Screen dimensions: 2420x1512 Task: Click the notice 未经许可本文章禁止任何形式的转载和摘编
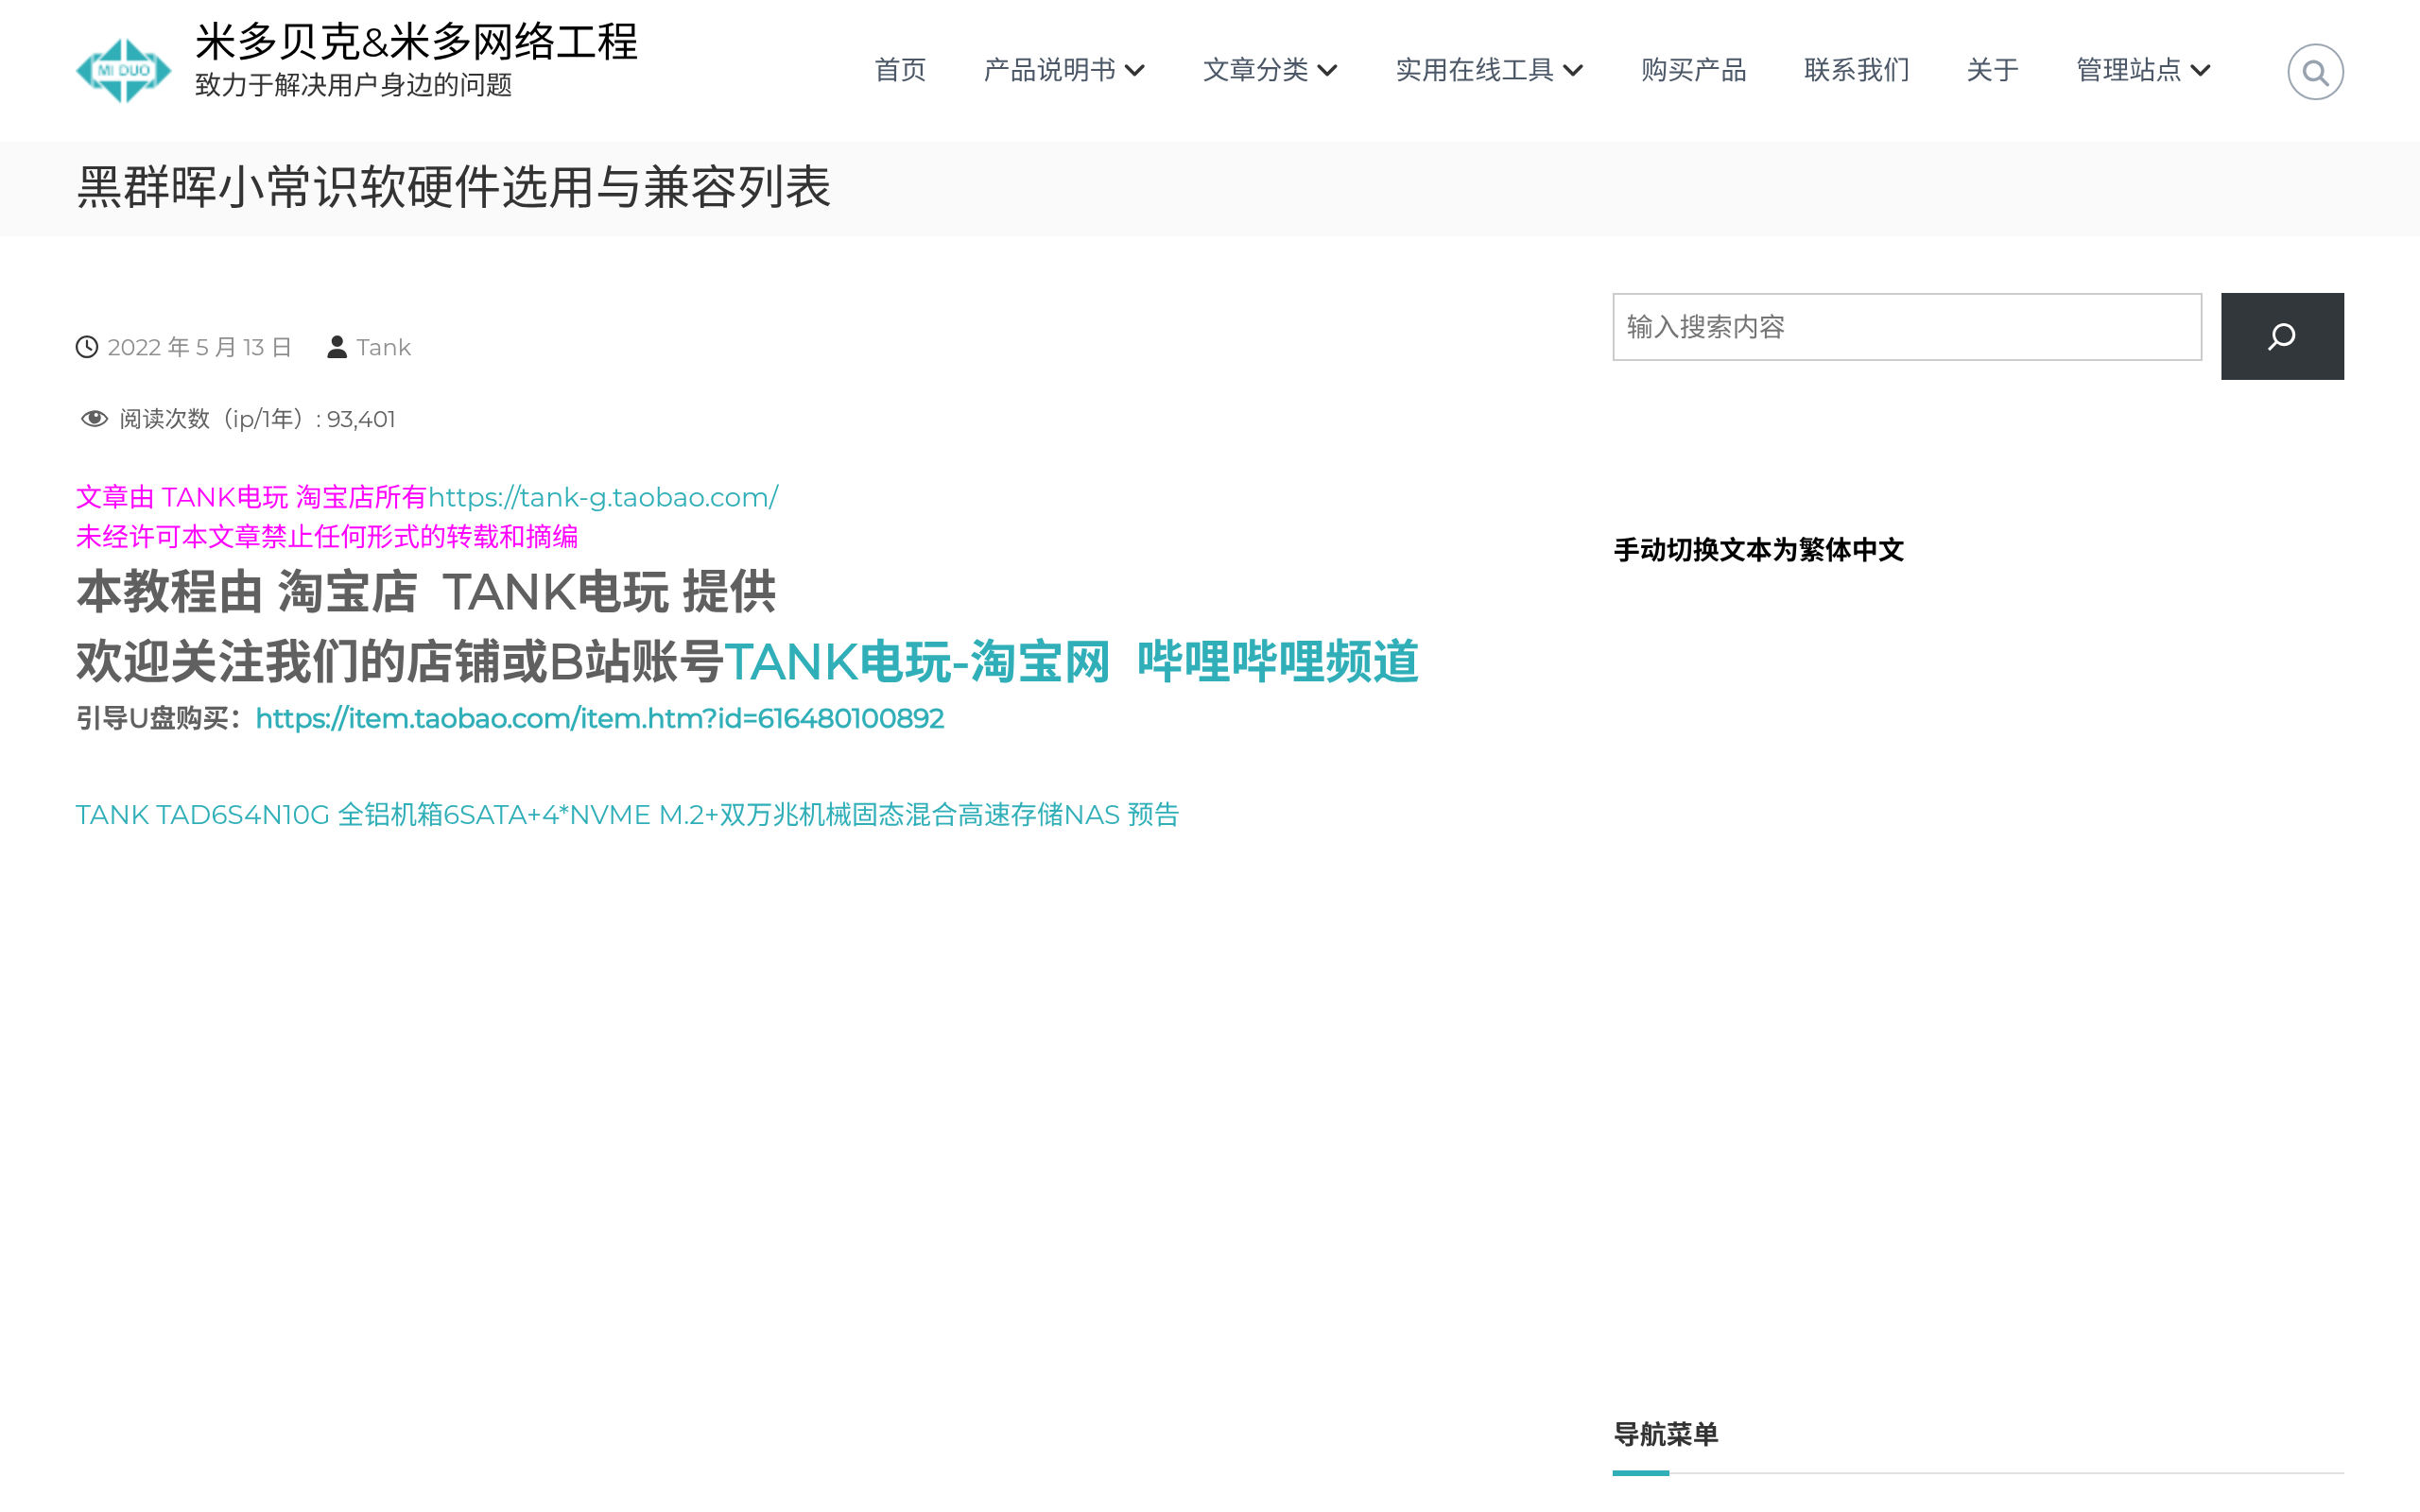click(x=327, y=537)
